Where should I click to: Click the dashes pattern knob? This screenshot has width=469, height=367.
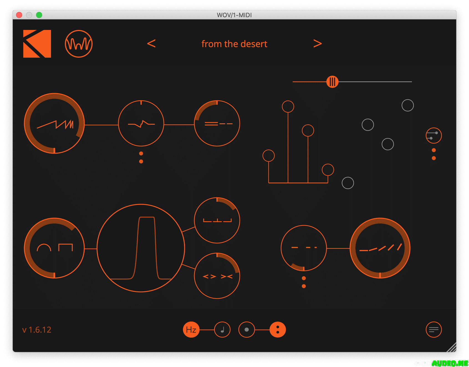pos(304,248)
